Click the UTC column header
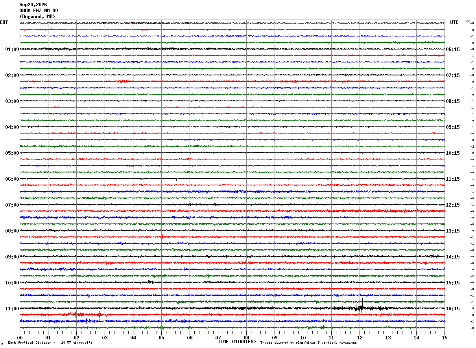Image resolution: width=476 pixels, height=348 pixels. (454, 22)
